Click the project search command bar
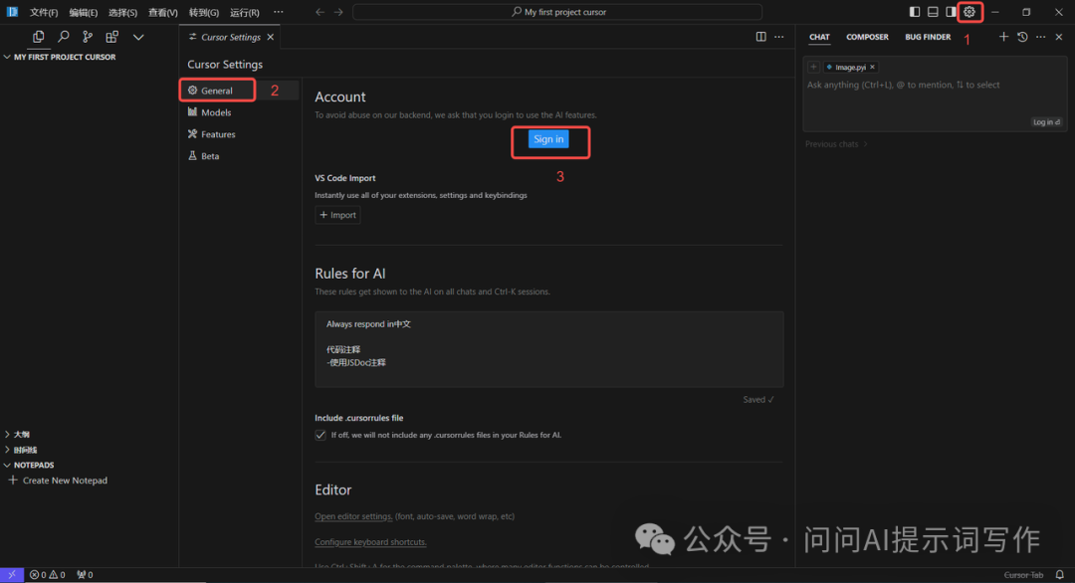 coord(557,12)
